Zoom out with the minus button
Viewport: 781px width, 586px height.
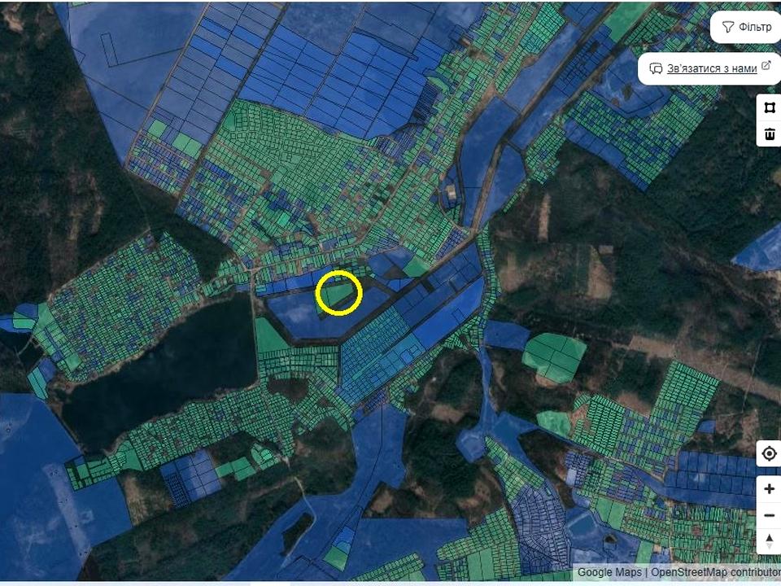coord(769,514)
